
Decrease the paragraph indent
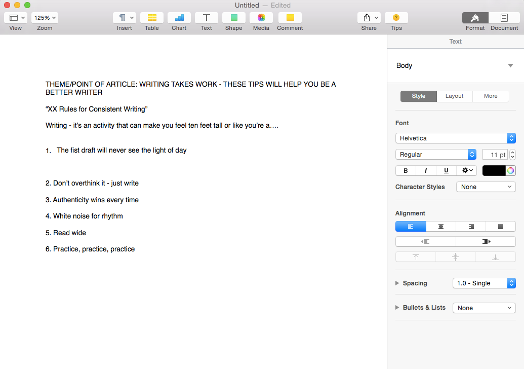(425, 242)
